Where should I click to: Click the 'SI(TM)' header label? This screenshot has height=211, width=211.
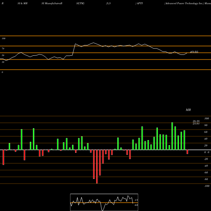tap(80, 3)
